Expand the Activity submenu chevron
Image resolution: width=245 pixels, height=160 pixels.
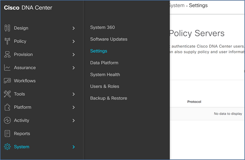click(x=74, y=121)
